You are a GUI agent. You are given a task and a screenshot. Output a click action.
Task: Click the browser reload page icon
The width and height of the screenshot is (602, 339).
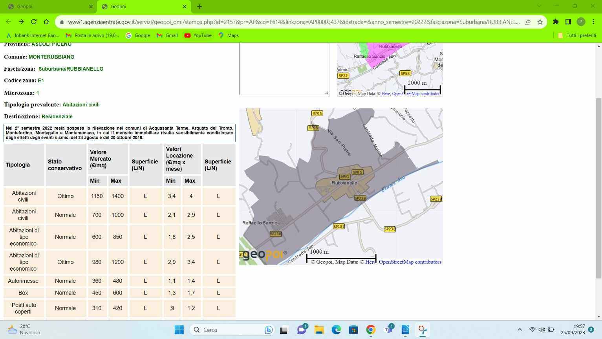[34, 22]
